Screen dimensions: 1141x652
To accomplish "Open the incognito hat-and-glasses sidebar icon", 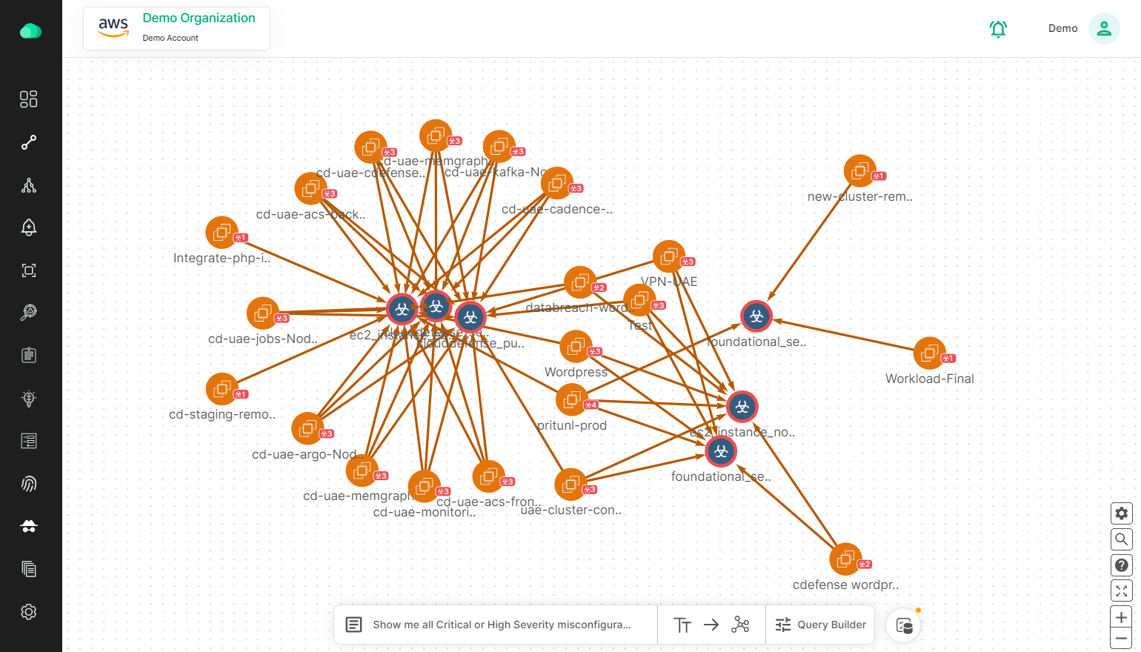I will coord(29,526).
